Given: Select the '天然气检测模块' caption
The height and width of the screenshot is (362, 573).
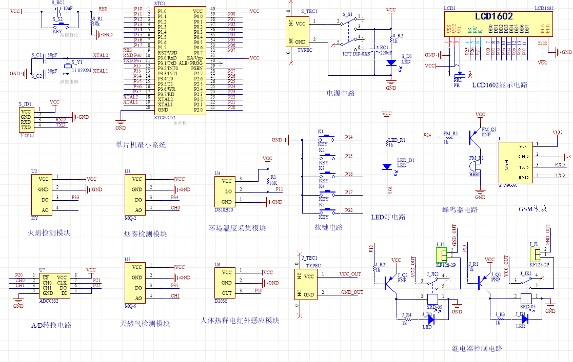Looking at the screenshot, I should (x=145, y=324).
